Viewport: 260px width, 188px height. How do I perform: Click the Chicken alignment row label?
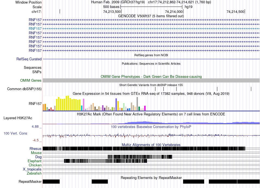click(35, 165)
